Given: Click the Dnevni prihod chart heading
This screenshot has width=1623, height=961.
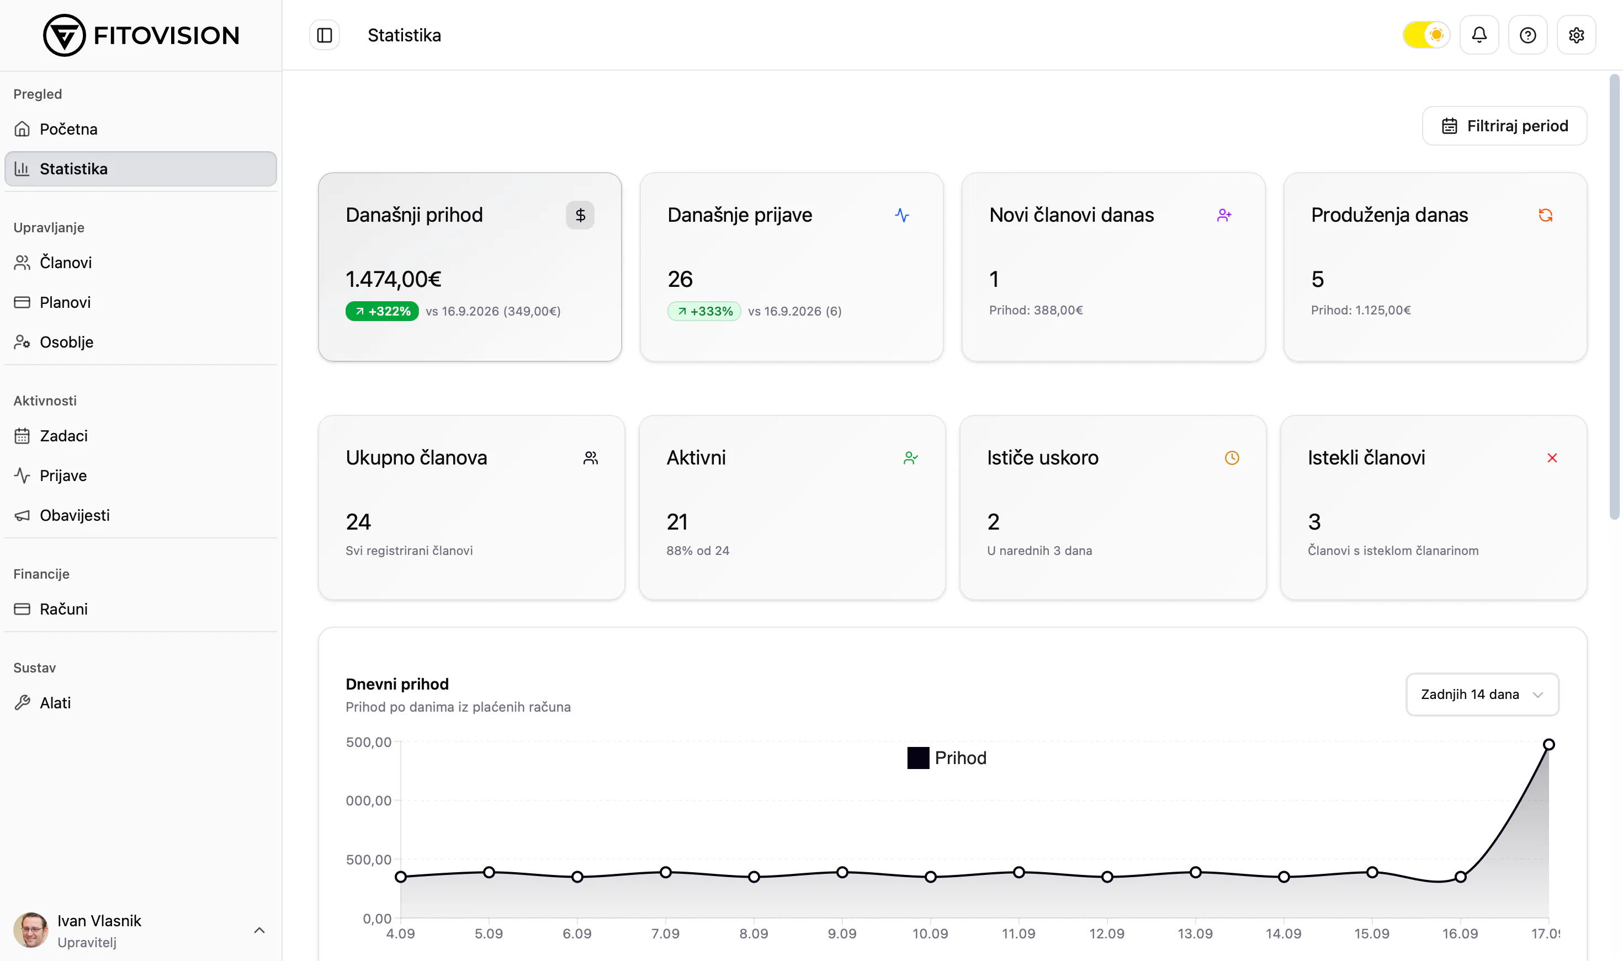Looking at the screenshot, I should coord(397,684).
